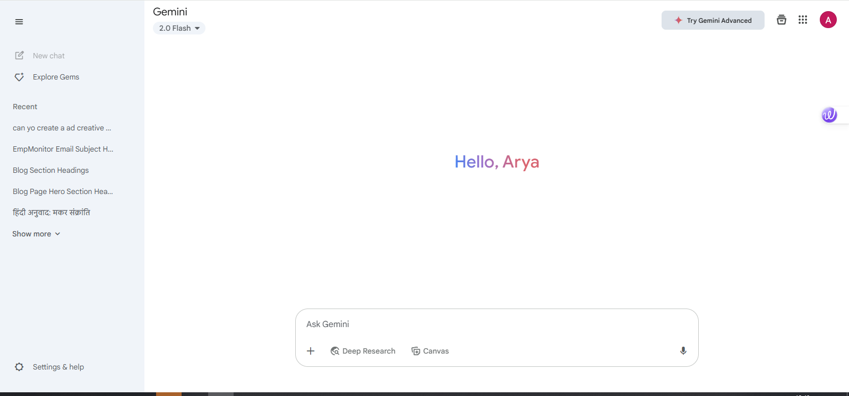The image size is (849, 396).
Task: Open the Gems manager stack icon
Action: (x=782, y=20)
